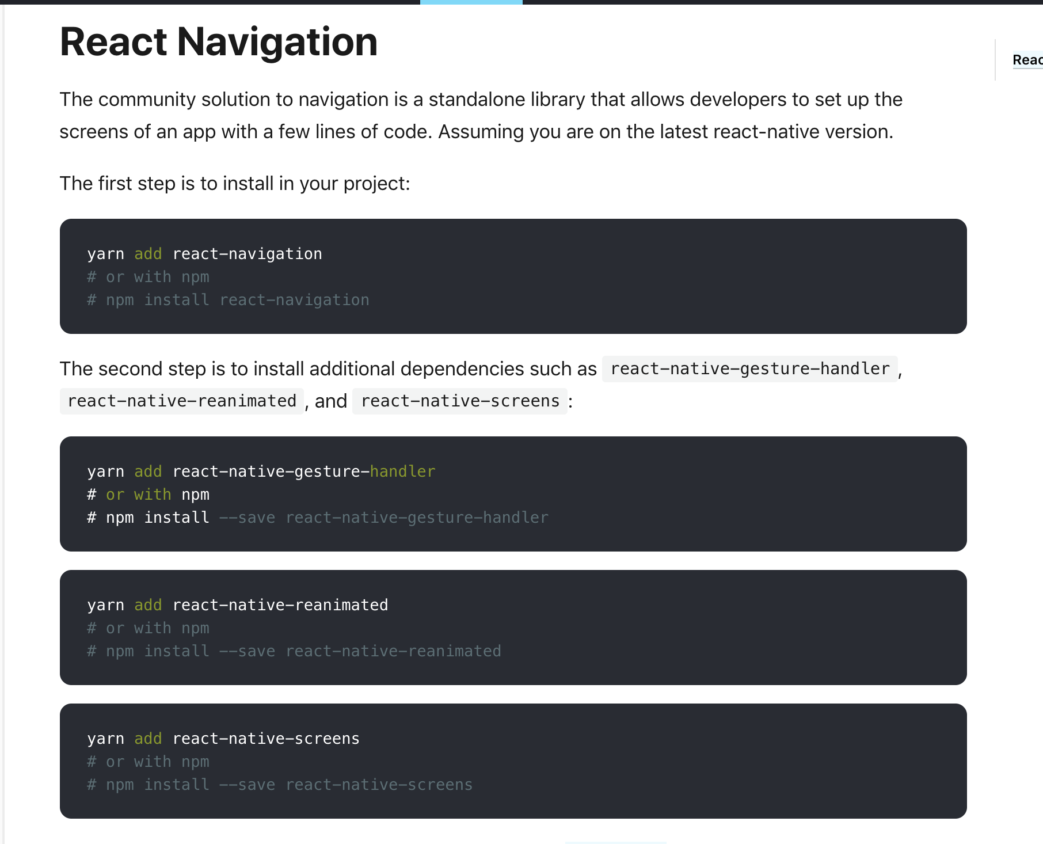
Task: Click the yarn add react-native-gesture-handler code line
Action: coord(261,472)
